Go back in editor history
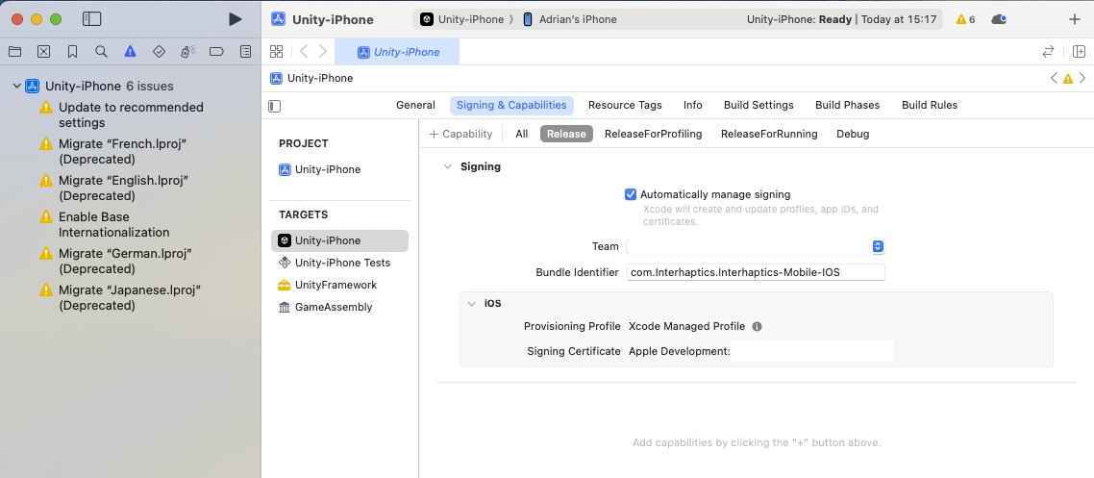 [x=304, y=51]
